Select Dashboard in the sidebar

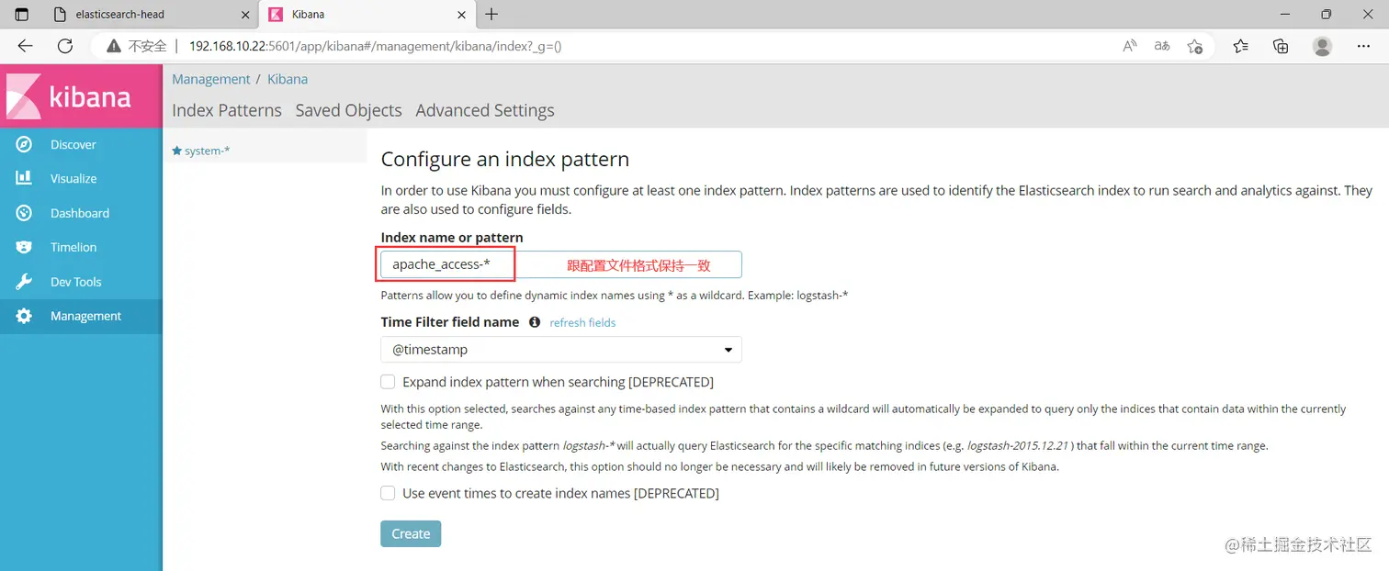click(x=81, y=213)
